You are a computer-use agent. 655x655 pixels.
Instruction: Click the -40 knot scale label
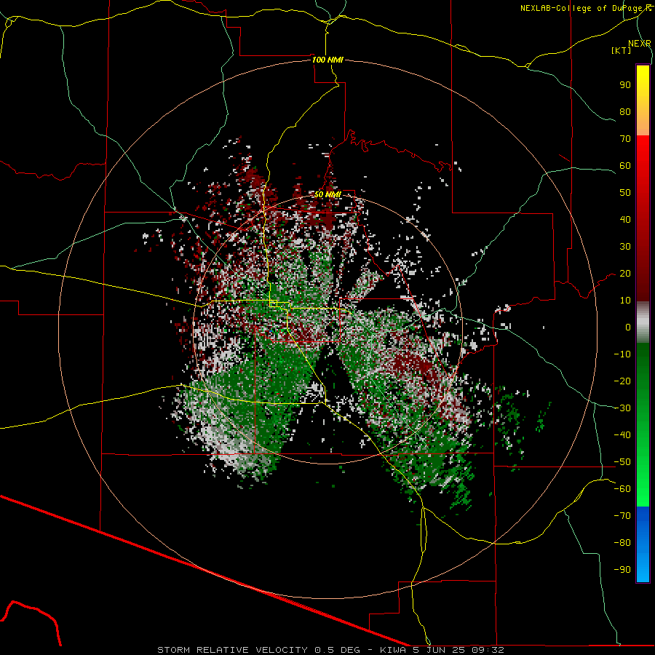pos(622,435)
